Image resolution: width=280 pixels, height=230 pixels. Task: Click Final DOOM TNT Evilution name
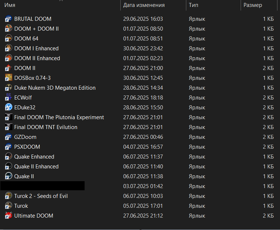(46, 127)
